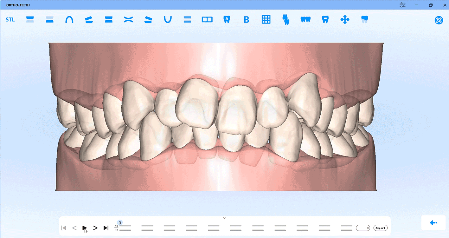Collapse the timeline panel with chevron
Image resolution: width=449 pixels, height=238 pixels.
(x=224, y=218)
